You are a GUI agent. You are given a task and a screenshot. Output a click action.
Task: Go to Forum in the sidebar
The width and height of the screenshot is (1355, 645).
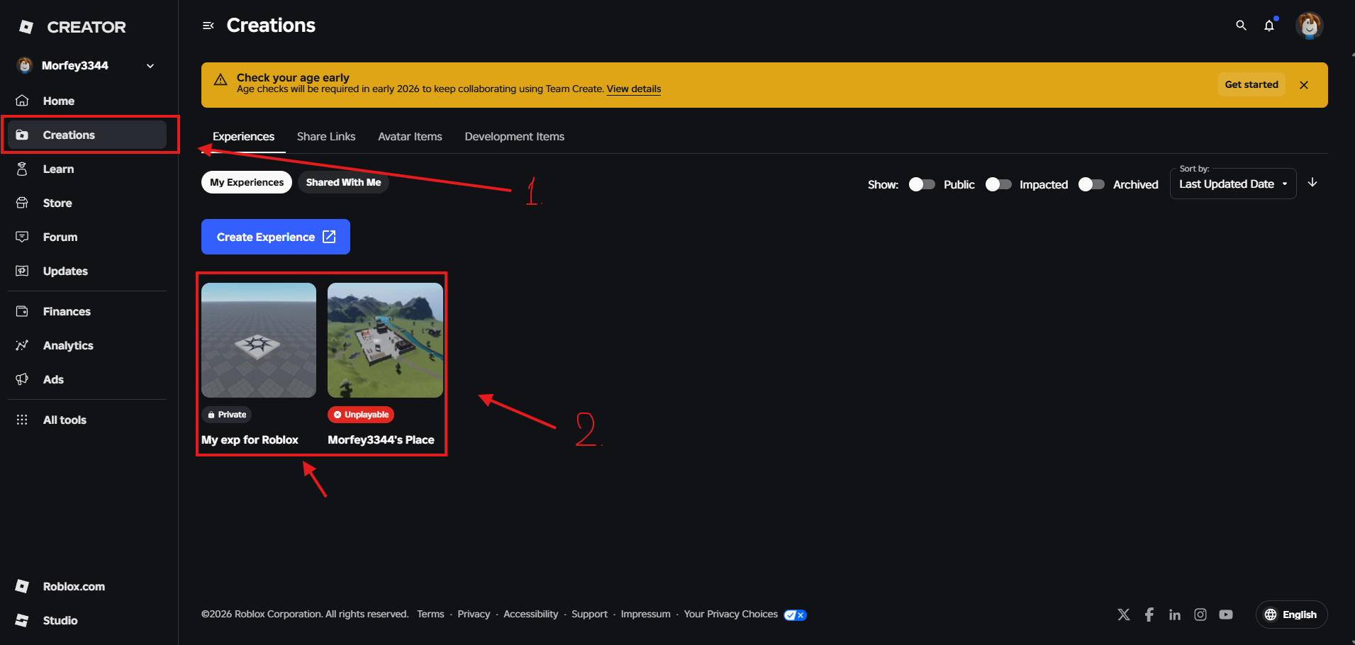point(87,237)
